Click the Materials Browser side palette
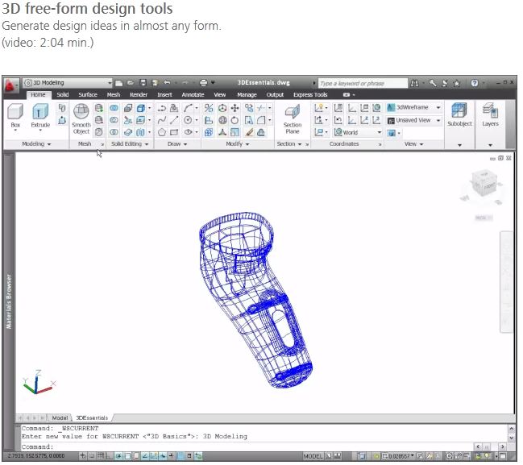Screen dimensions: 523x465 [10, 302]
